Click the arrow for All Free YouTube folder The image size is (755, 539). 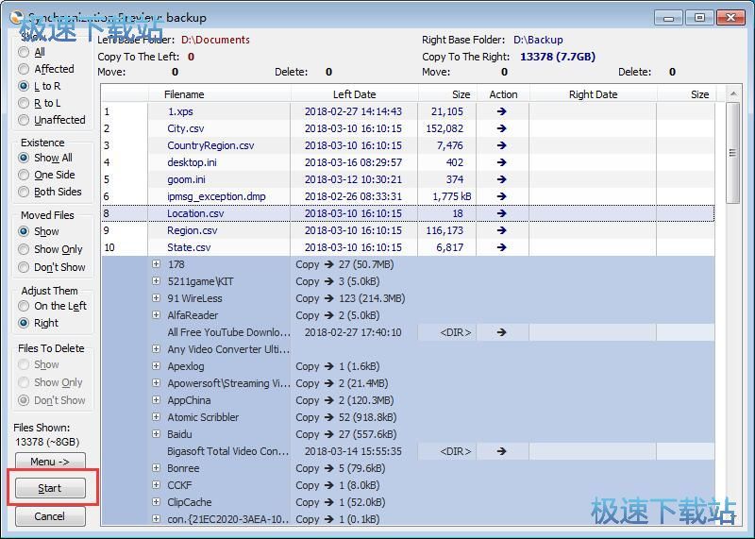(x=502, y=332)
